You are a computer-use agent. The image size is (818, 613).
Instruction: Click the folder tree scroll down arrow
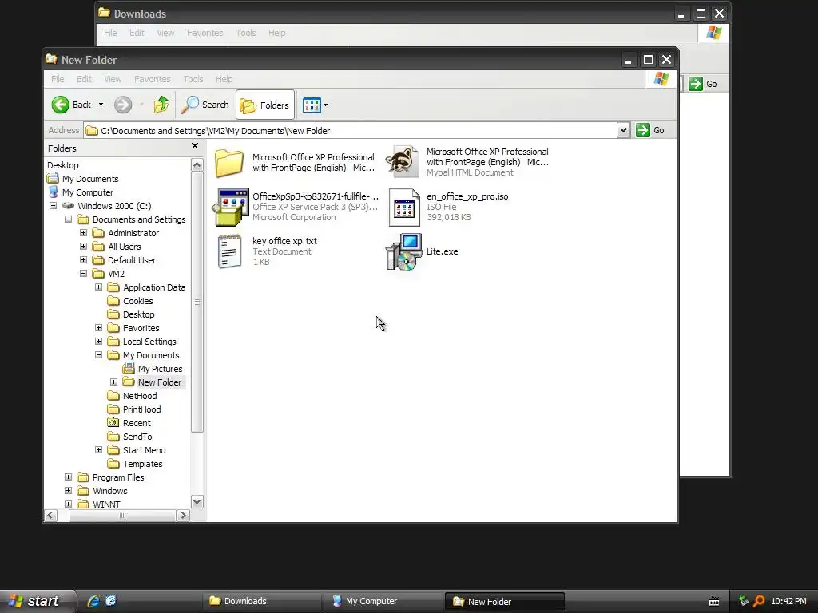point(197,503)
